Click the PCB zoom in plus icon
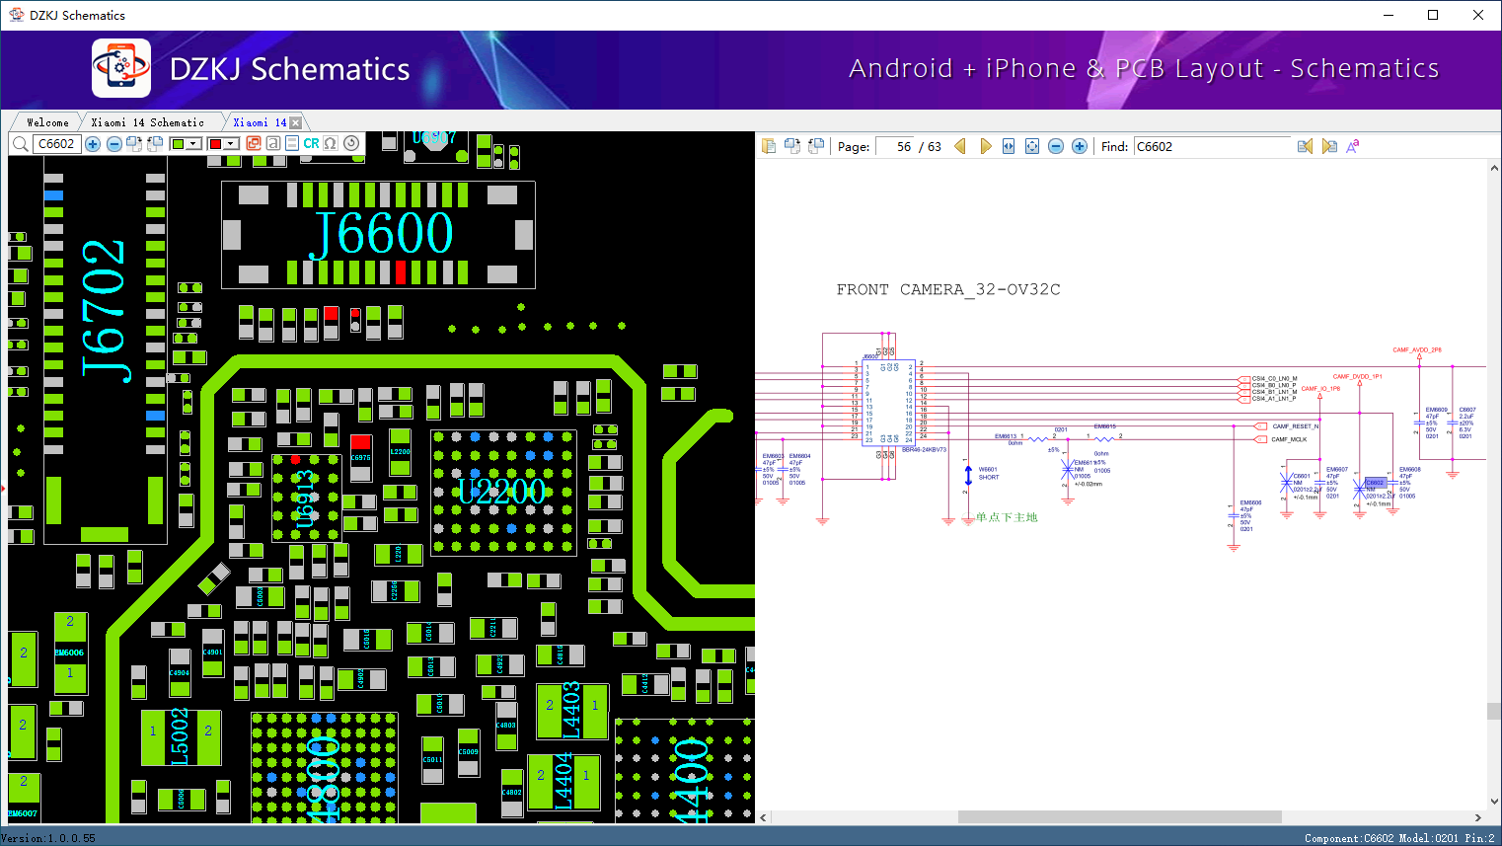The width and height of the screenshot is (1502, 846). click(93, 144)
